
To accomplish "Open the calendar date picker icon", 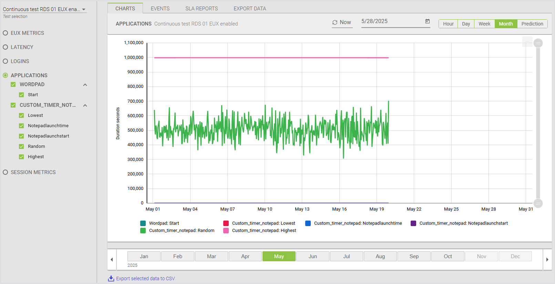I will coord(427,21).
